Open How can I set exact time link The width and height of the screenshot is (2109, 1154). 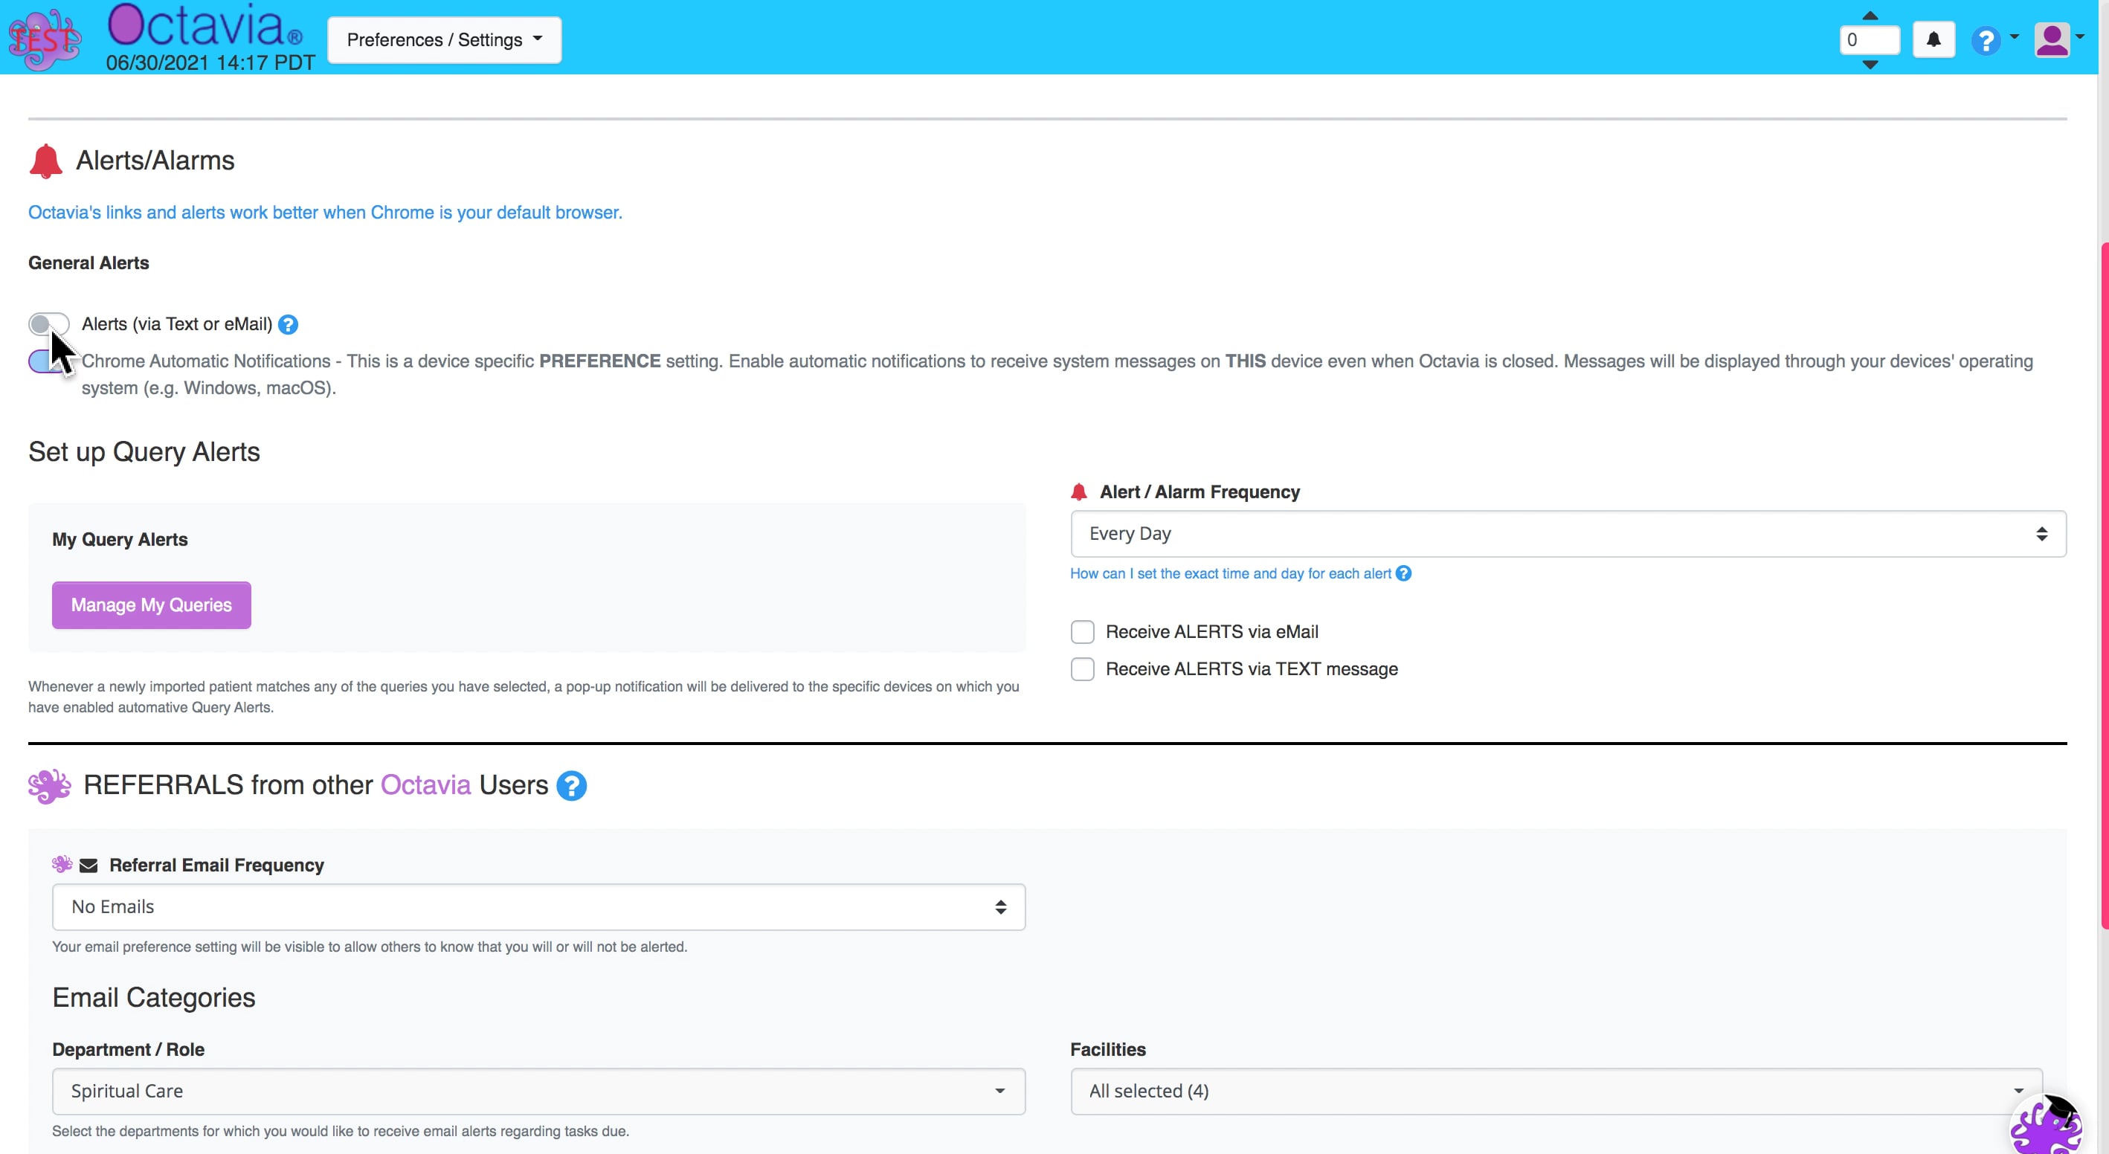tap(1231, 574)
